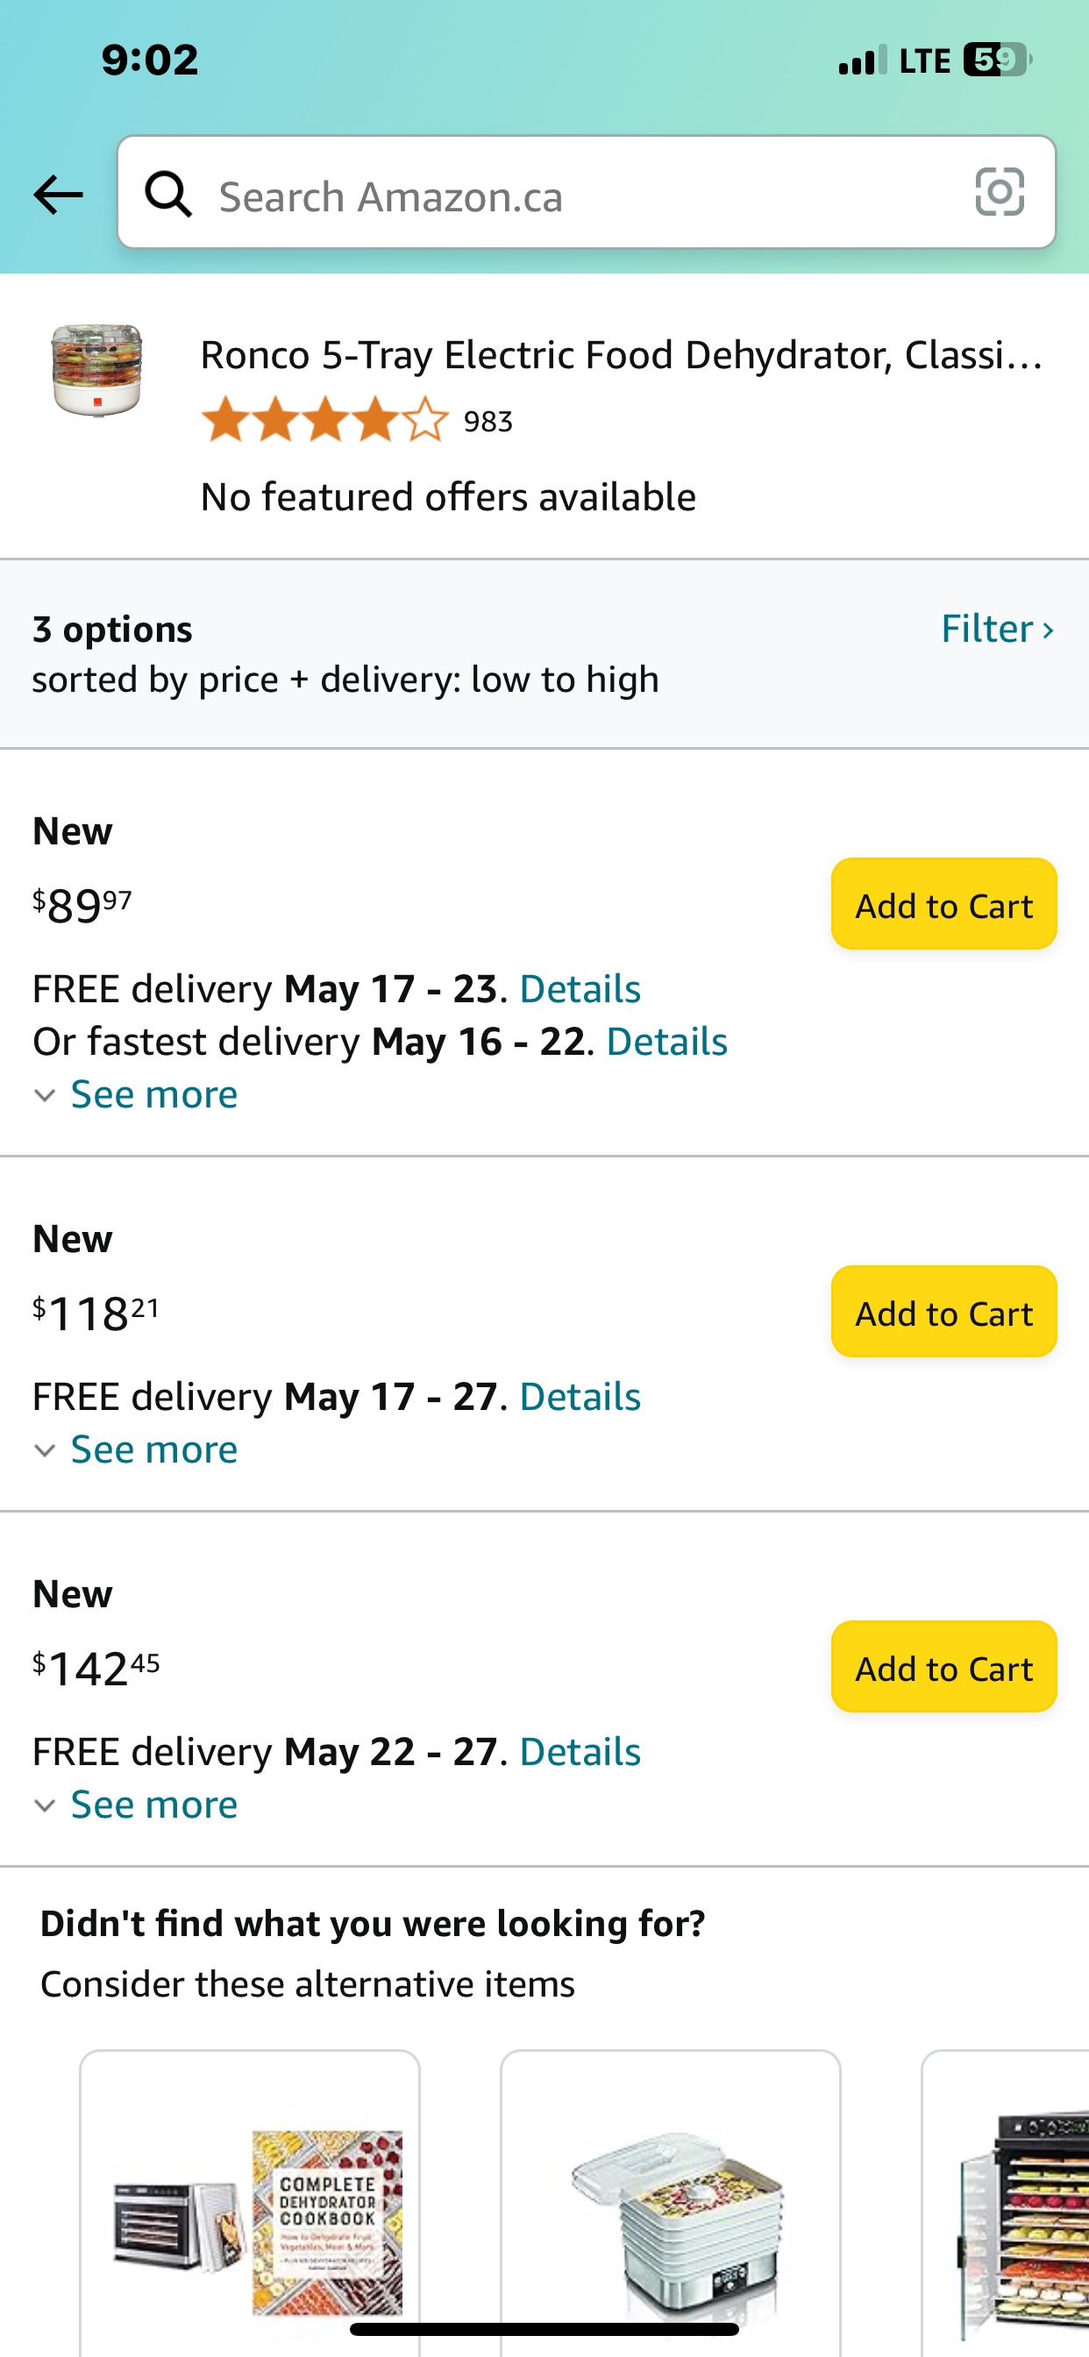Open Details for May 22 - 27 delivery
This screenshot has width=1089, height=2357.
580,1752
